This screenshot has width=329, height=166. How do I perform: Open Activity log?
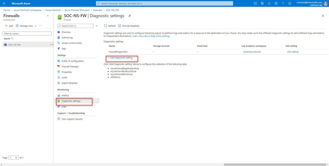tap(67, 38)
